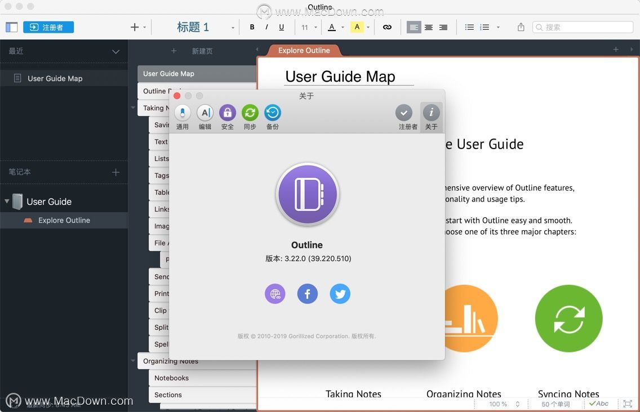Collapse the User Guide notebook triangle
Image resolution: width=640 pixels, height=412 pixels.
(7, 201)
